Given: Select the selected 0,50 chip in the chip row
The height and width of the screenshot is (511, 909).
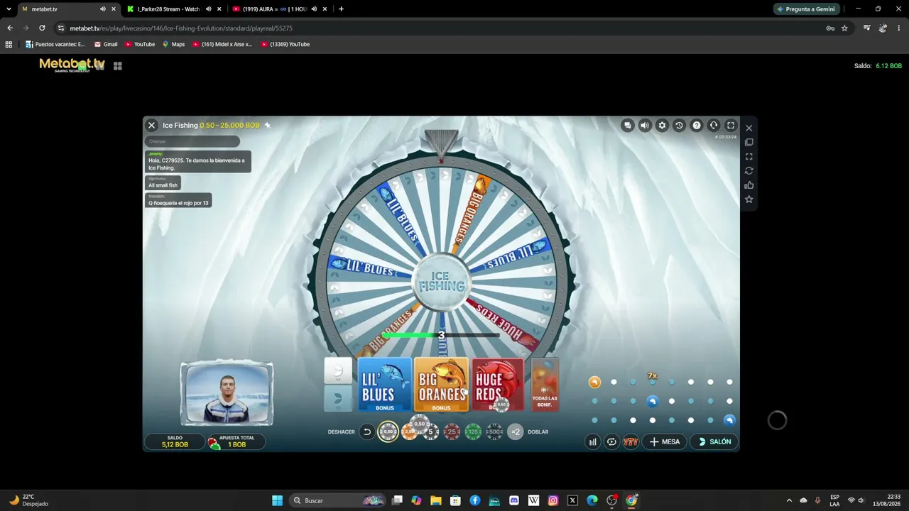Looking at the screenshot, I should pos(388,432).
